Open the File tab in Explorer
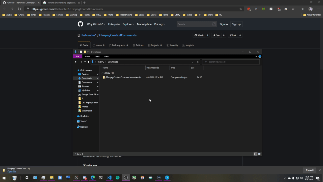 [x=77, y=56]
